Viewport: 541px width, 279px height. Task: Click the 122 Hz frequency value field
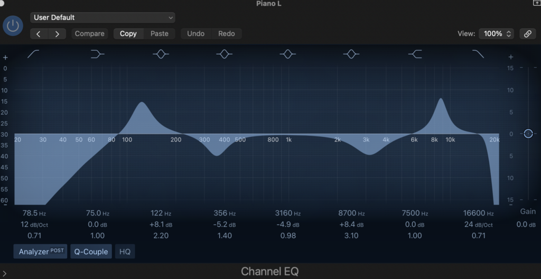coord(161,213)
